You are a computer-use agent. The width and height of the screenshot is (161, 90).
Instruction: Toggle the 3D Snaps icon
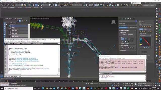coord(59,5)
